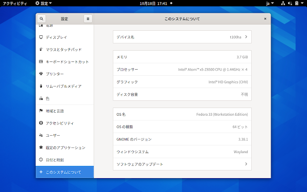The width and height of the screenshot is (307, 192).
Task: Select キーボードショートカット in the sidebar
Action: point(64,62)
